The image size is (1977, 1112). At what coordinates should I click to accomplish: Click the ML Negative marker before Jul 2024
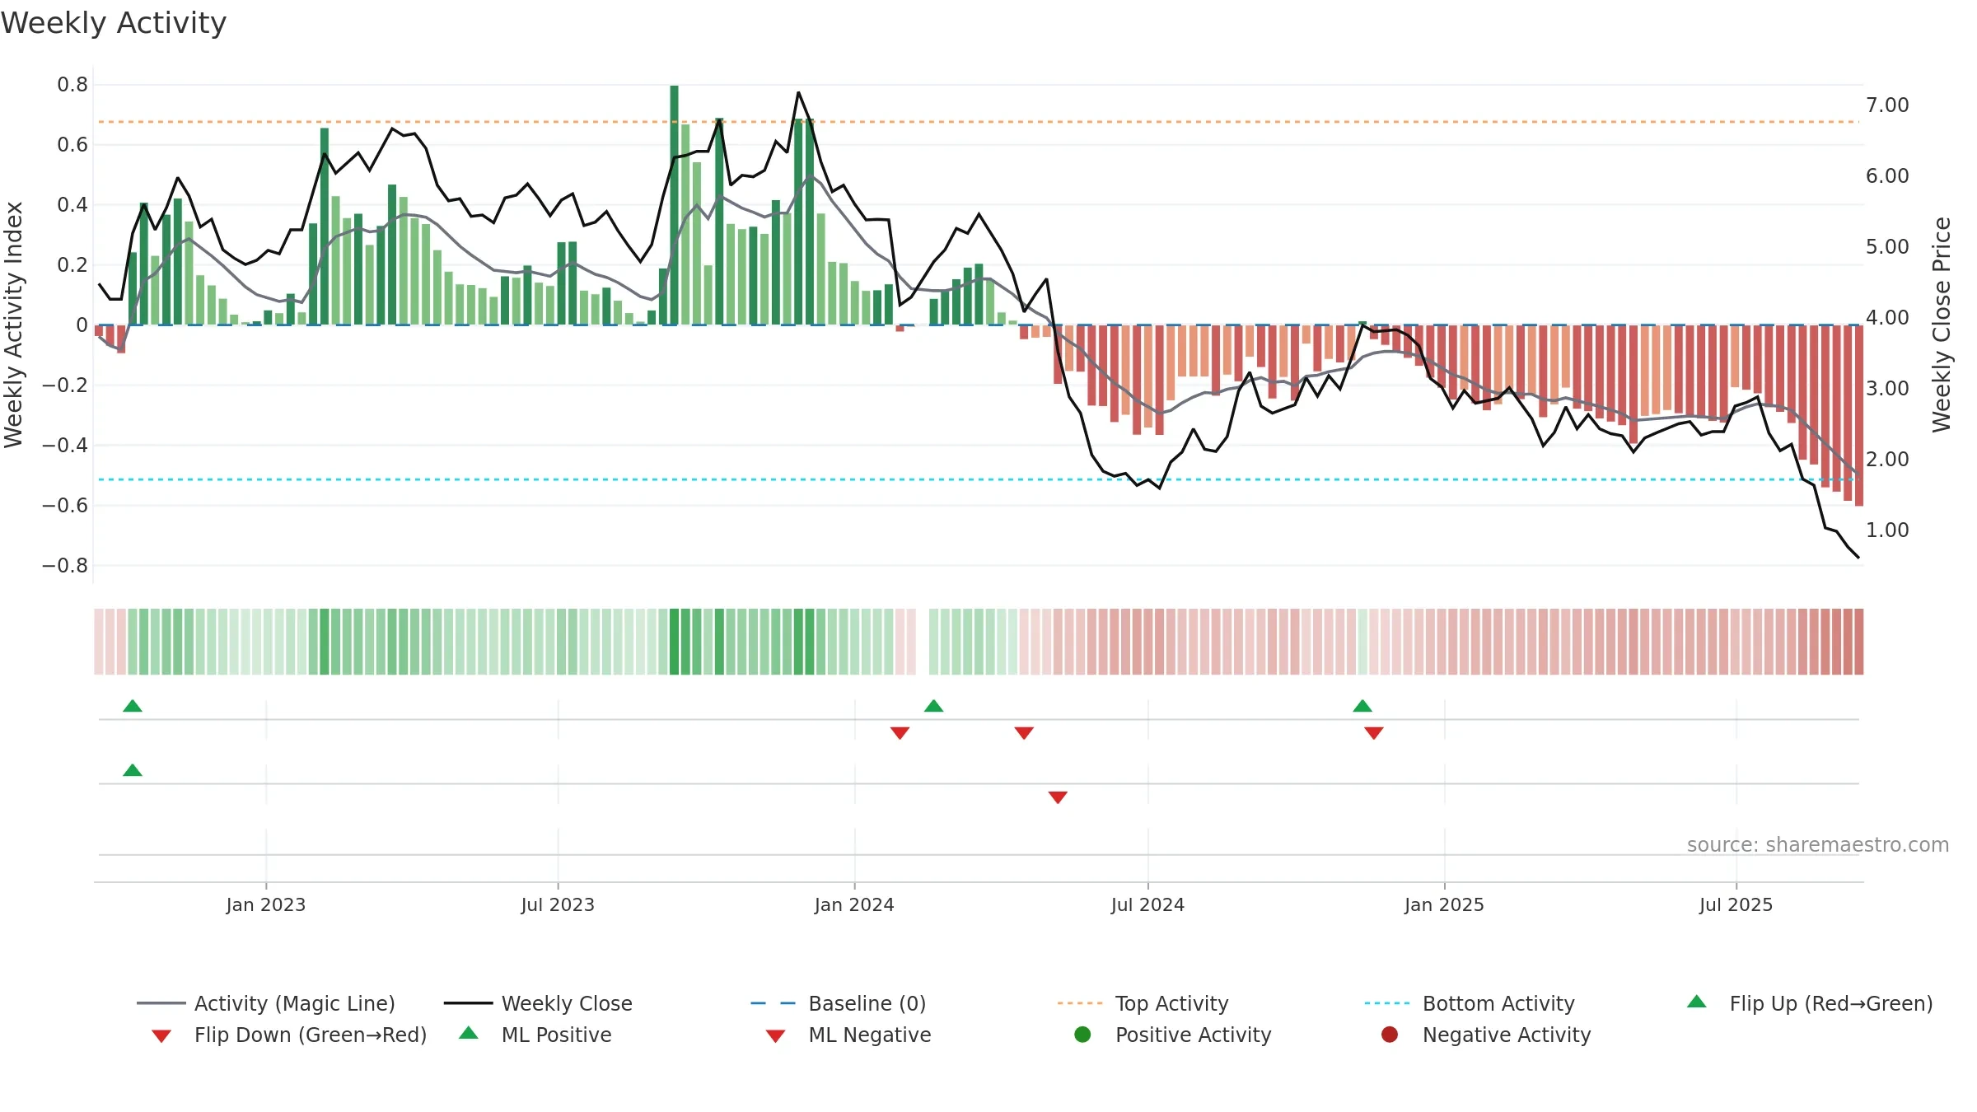(1058, 797)
